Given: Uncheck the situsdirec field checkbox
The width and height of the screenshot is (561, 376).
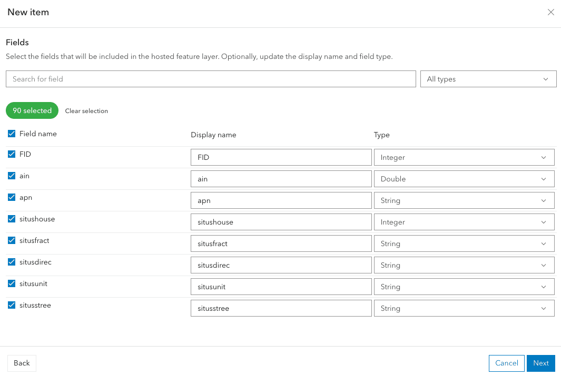Looking at the screenshot, I should [11, 262].
